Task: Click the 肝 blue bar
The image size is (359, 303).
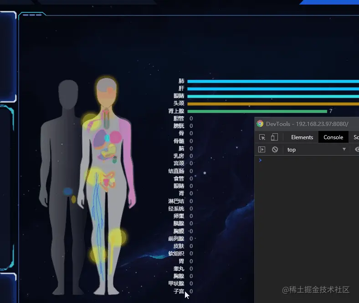Action: [x=273, y=89]
